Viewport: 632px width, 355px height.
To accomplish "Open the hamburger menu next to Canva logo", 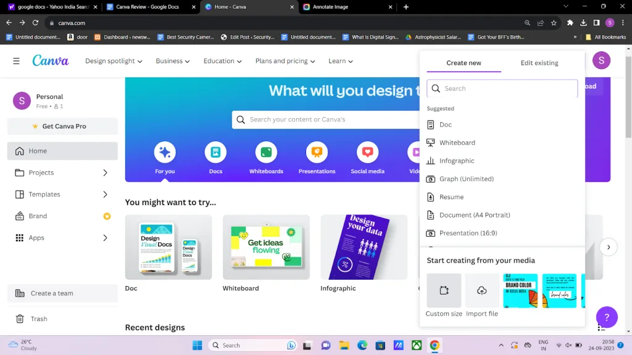I will point(16,61).
